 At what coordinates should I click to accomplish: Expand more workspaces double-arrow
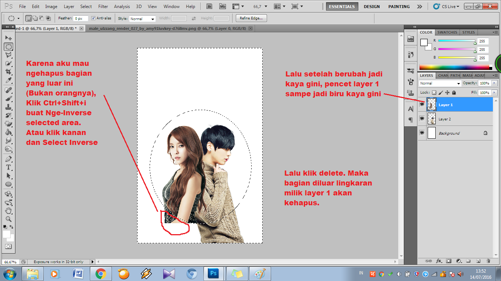click(x=420, y=6)
